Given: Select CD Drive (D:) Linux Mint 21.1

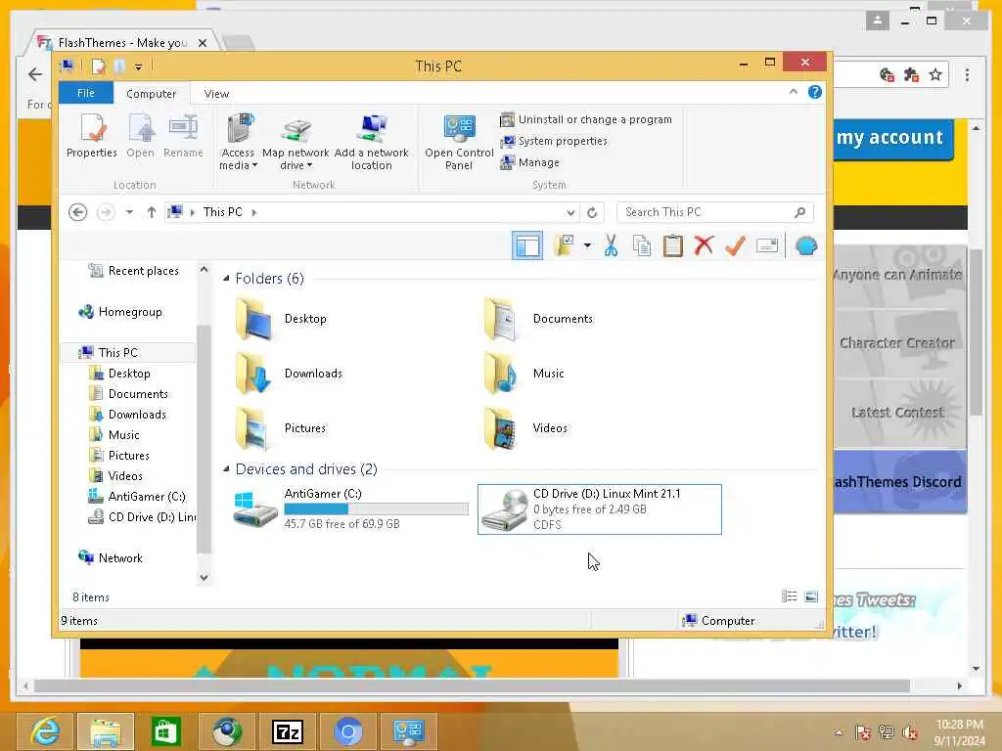Looking at the screenshot, I should point(600,508).
